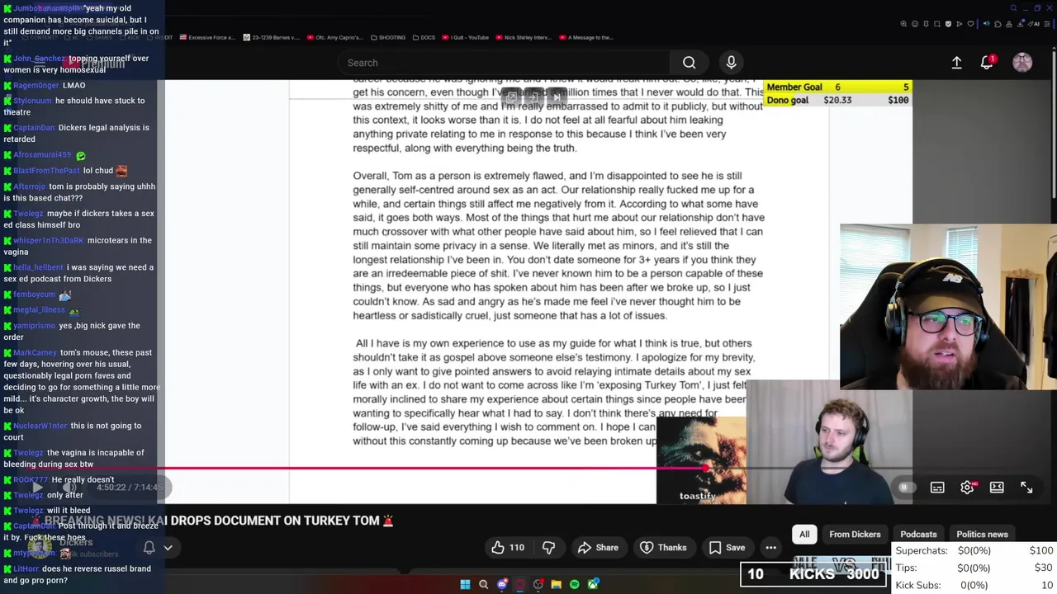Open the account avatar menu

[1022, 63]
